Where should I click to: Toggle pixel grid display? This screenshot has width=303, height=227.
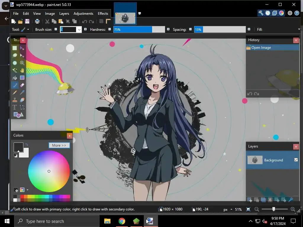coord(101,21)
